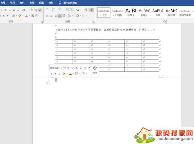Viewport: 194px width, 144px height.
Task: Open the Font dialog launcher
Action: (x=42, y=22)
